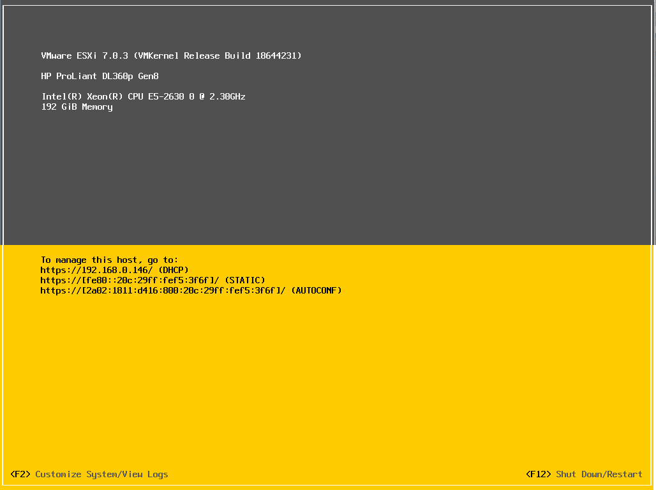656x490 pixels.
Task: Select the VMware ESXi 7.0.3 version text
Action: click(83, 56)
